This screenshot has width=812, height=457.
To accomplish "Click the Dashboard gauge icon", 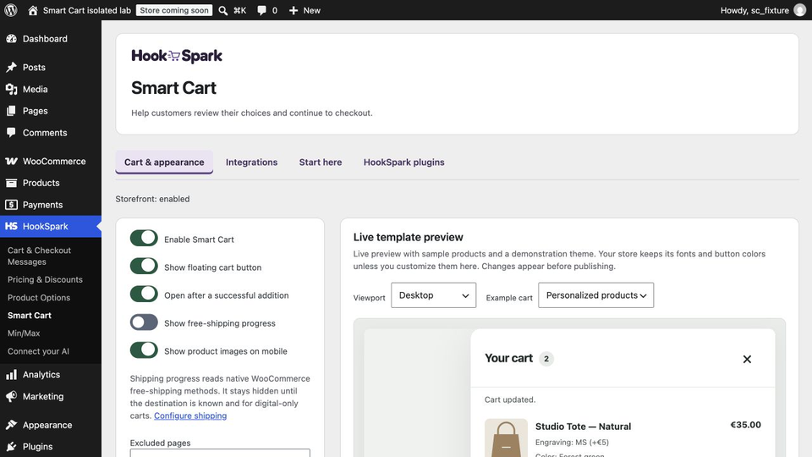I will tap(11, 39).
